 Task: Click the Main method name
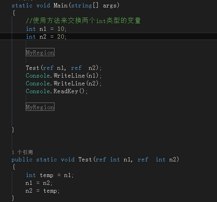click(60, 5)
